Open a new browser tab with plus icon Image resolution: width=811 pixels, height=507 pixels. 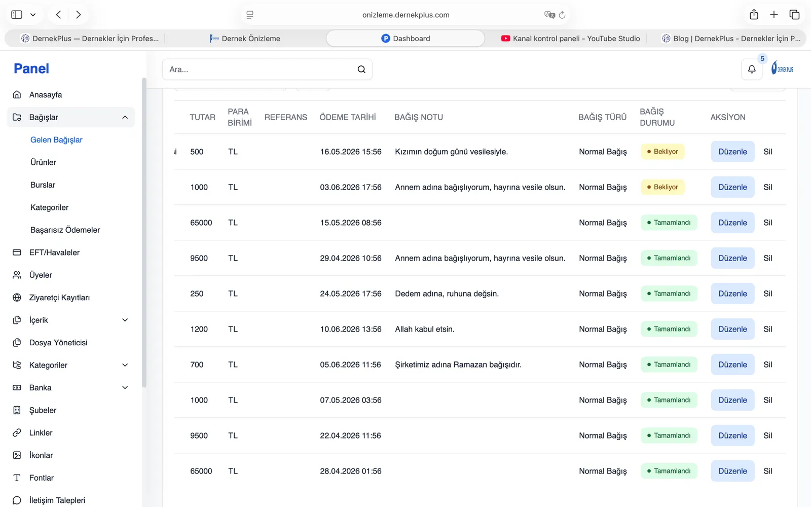coord(774,15)
